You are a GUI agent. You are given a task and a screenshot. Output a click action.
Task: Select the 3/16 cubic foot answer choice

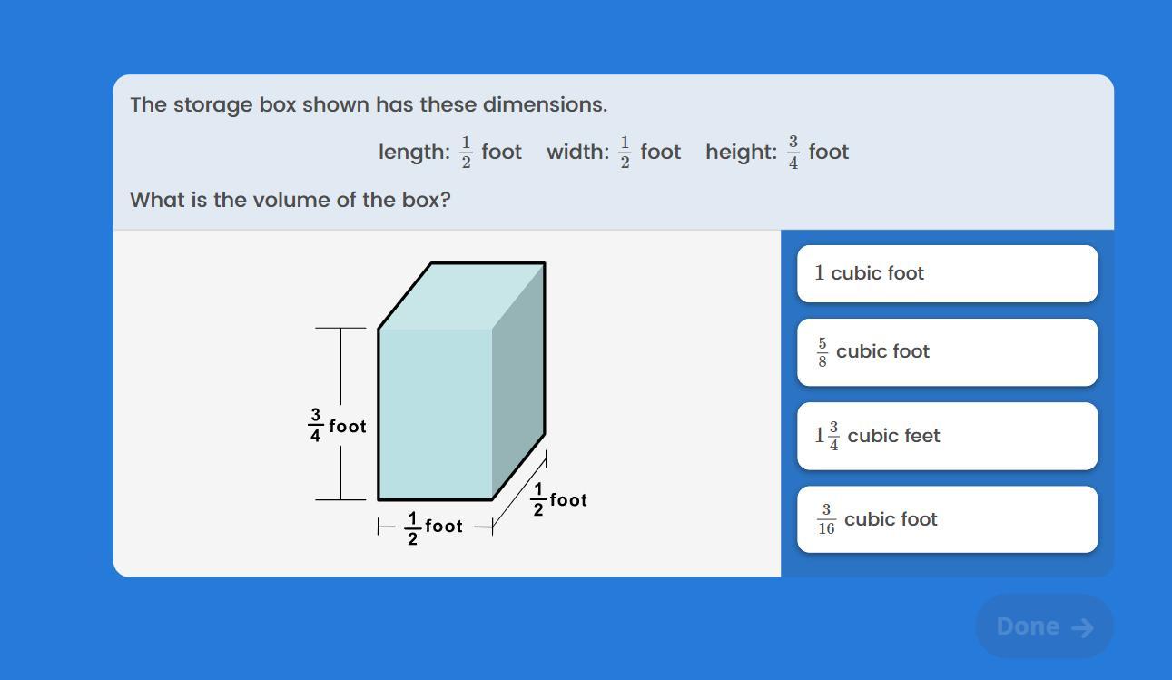click(947, 519)
